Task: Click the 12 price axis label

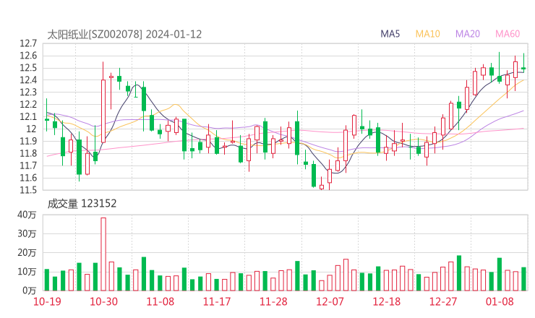Action: [31, 129]
